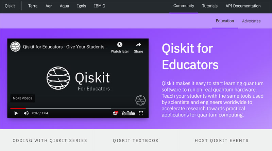
Task: Mute the video with the speaker icon
Action: pos(26,113)
